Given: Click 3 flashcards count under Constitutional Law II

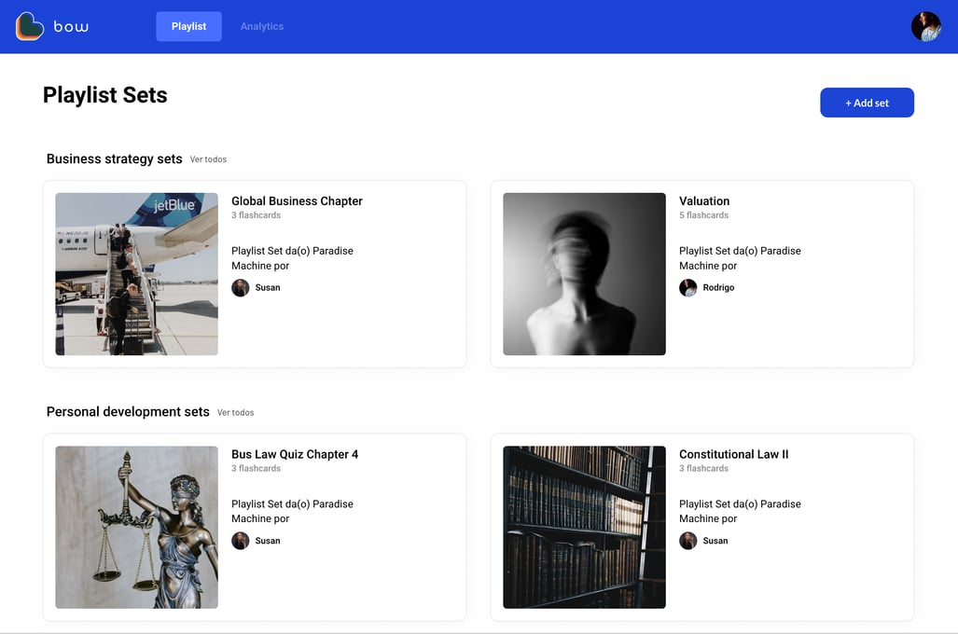Looking at the screenshot, I should 704,468.
